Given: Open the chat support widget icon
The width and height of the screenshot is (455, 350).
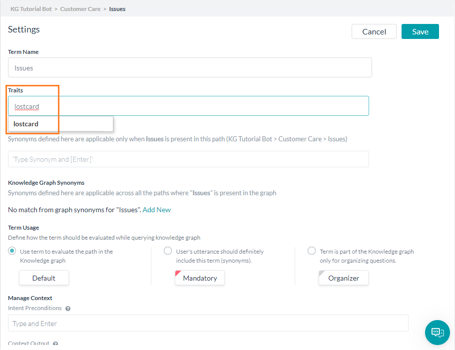Looking at the screenshot, I should pyautogui.click(x=438, y=332).
